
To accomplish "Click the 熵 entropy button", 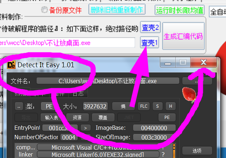I will (x=123, y=106).
